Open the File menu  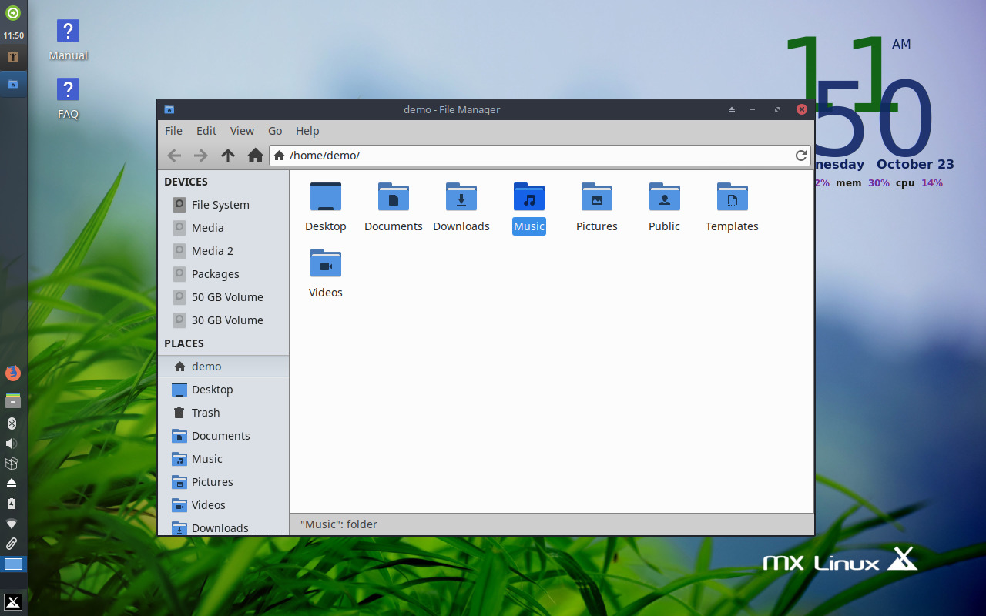point(173,131)
